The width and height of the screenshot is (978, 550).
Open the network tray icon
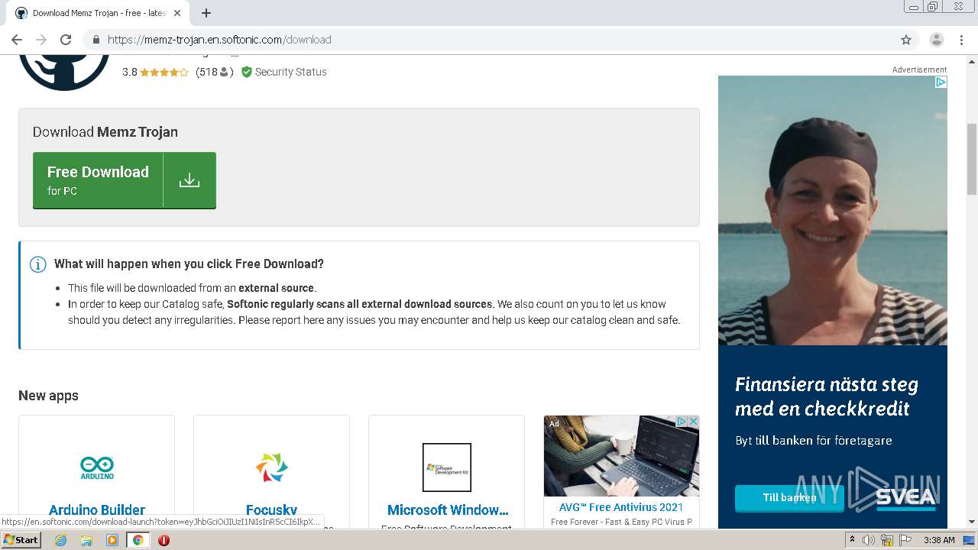tap(887, 540)
